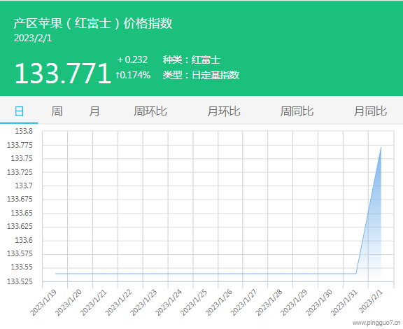Image resolution: width=403 pixels, height=329 pixels.
Task: Click the 2023/1/19 x-axis date label
Action: 43,302
